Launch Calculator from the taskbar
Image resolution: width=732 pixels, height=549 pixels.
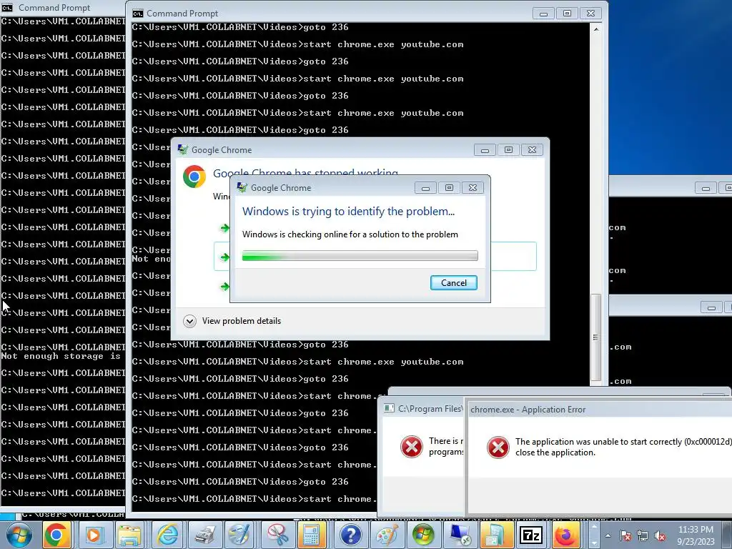[x=313, y=535]
